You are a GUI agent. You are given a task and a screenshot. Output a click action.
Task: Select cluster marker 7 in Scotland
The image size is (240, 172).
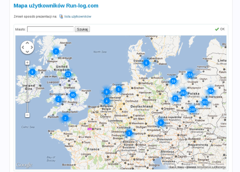pyautogui.click(x=56, y=51)
